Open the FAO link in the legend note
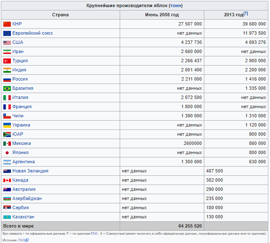Viewport: 270px width, 243px height. (x=94, y=234)
